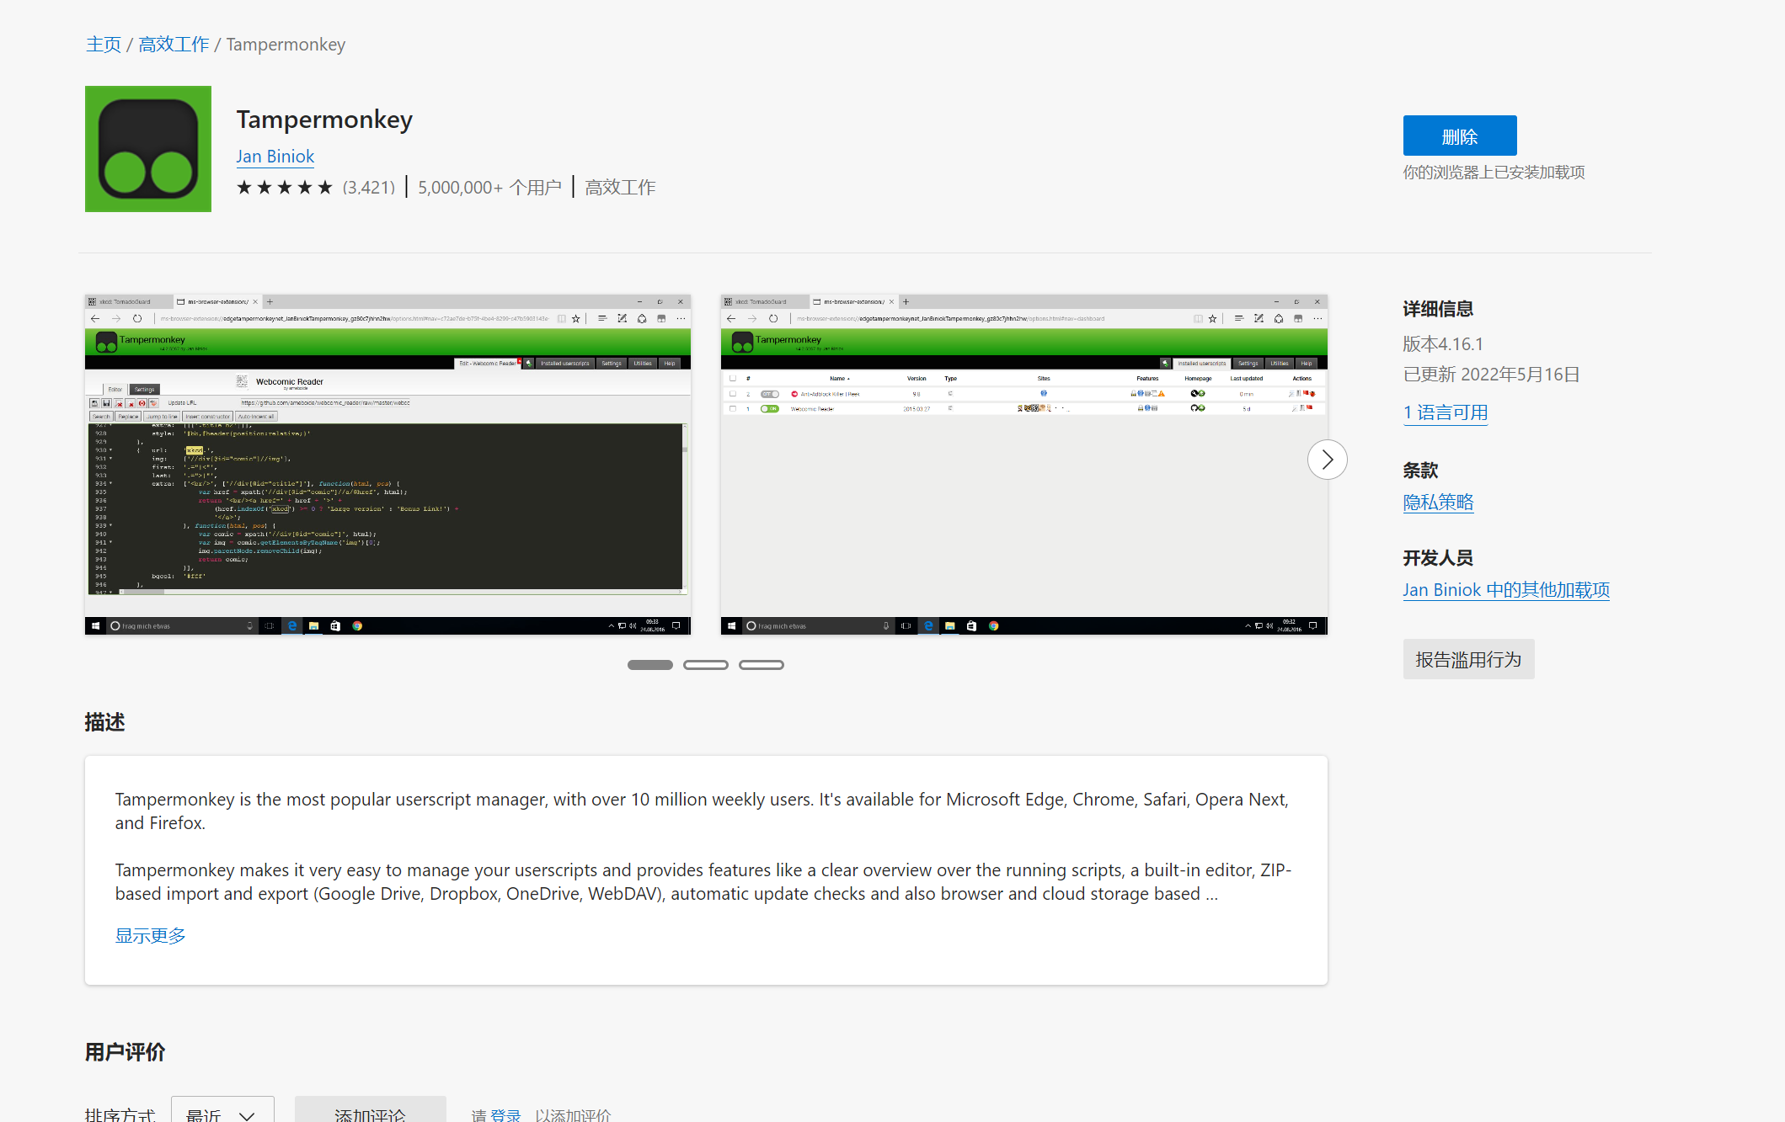Click the Tampermonkey title heading
1785x1122 pixels.
324,120
